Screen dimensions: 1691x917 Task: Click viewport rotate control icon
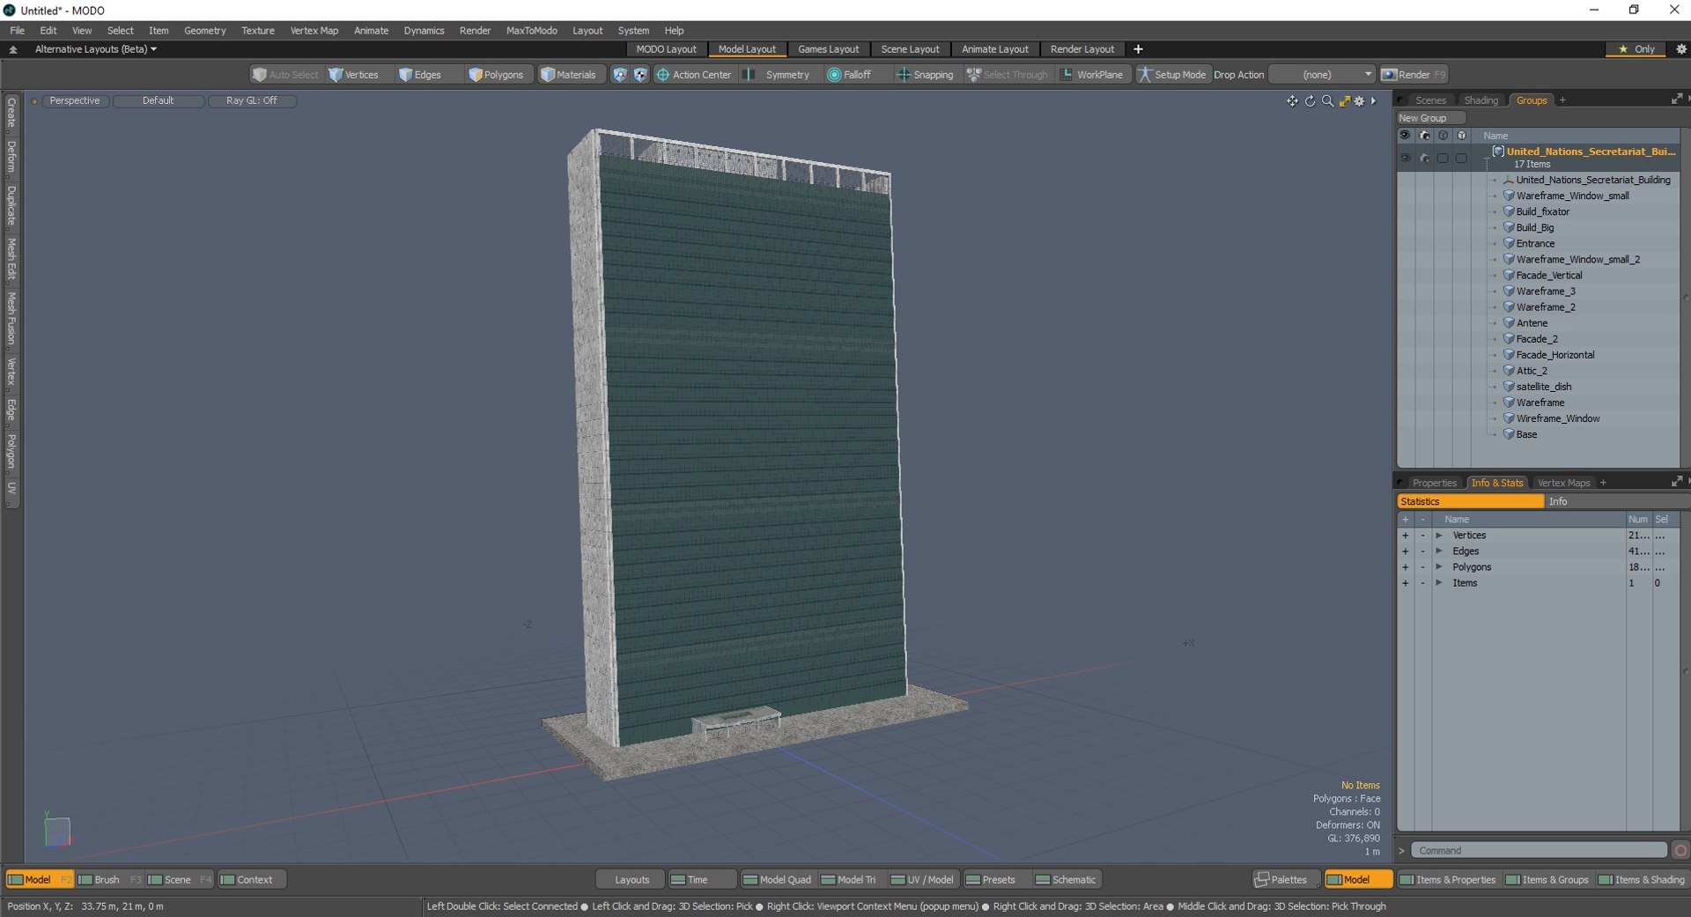[1310, 101]
